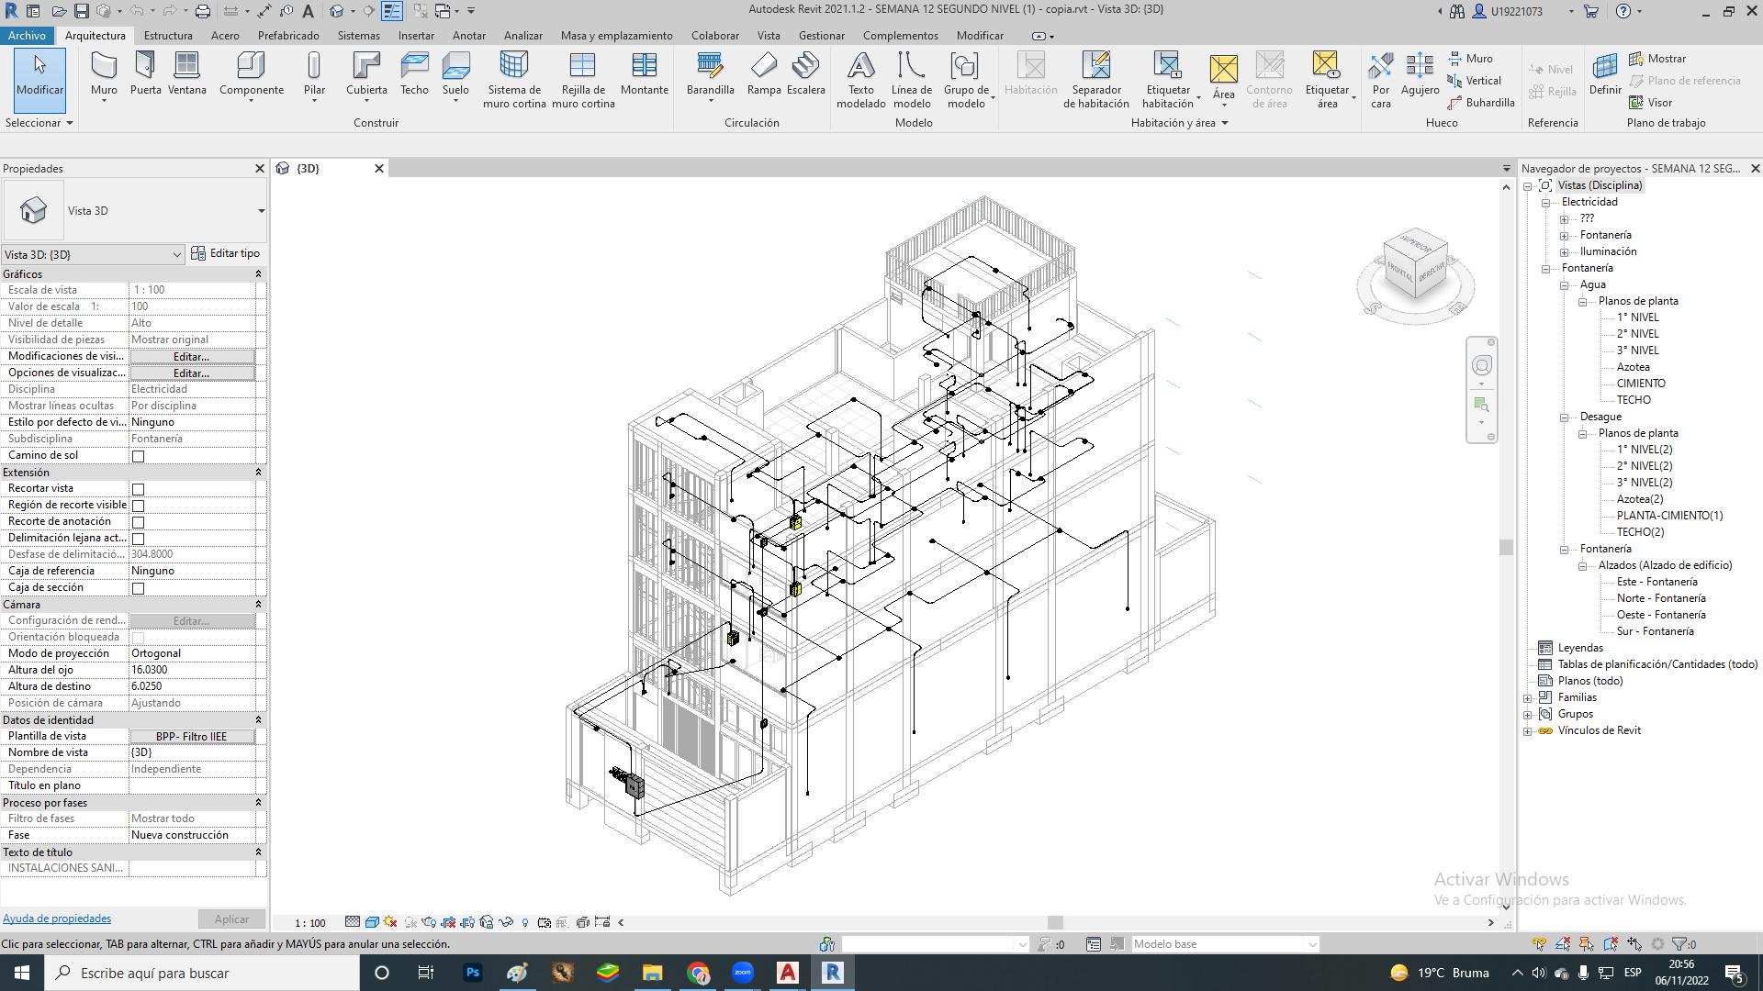Collapse the Desague tree node
The height and width of the screenshot is (991, 1763).
click(x=1565, y=418)
